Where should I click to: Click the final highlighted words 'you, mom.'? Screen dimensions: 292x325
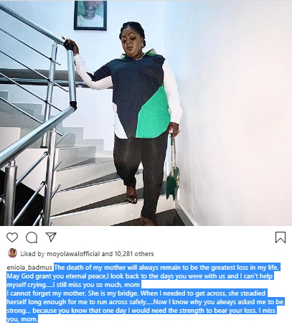pyautogui.click(x=22, y=319)
